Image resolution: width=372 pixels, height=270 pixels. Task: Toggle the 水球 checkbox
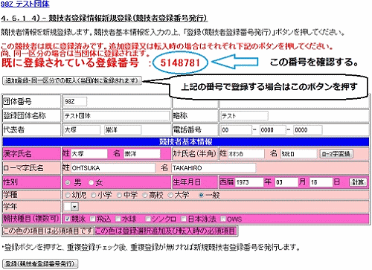point(118,219)
